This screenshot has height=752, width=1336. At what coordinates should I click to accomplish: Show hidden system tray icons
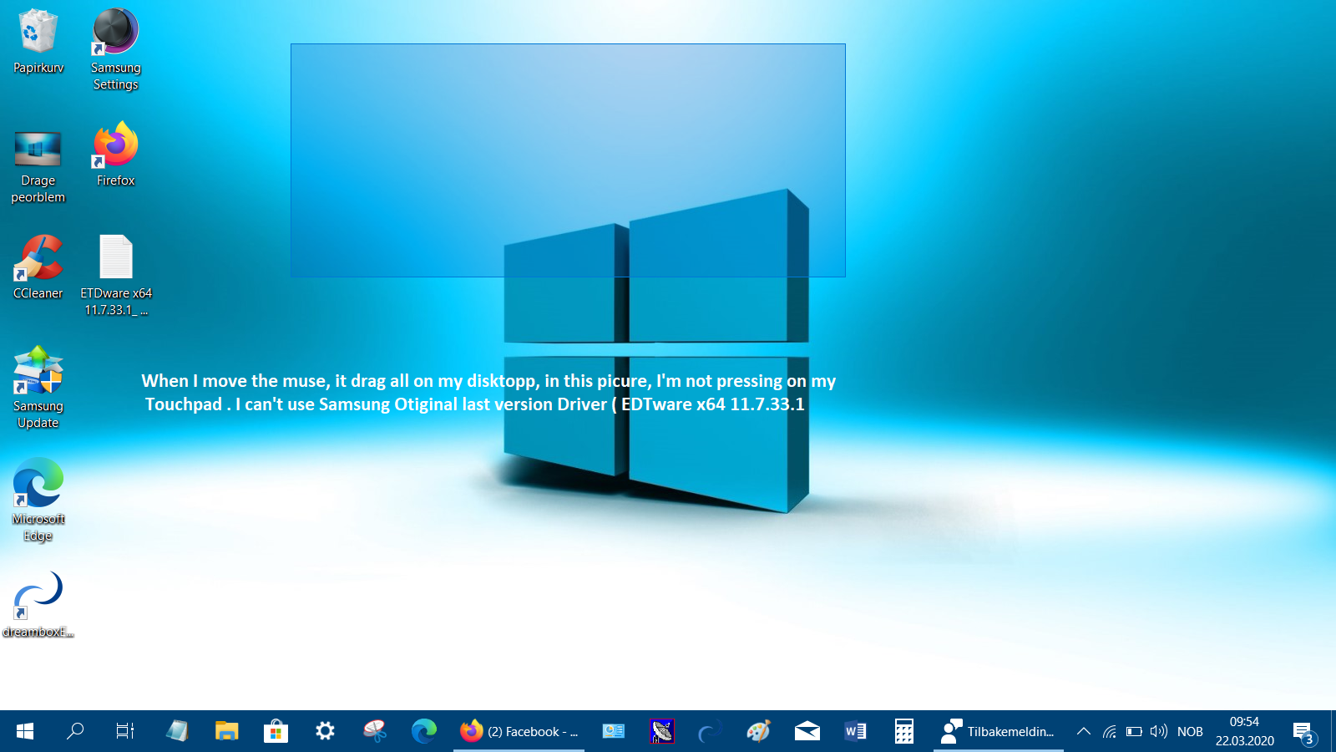tap(1083, 731)
